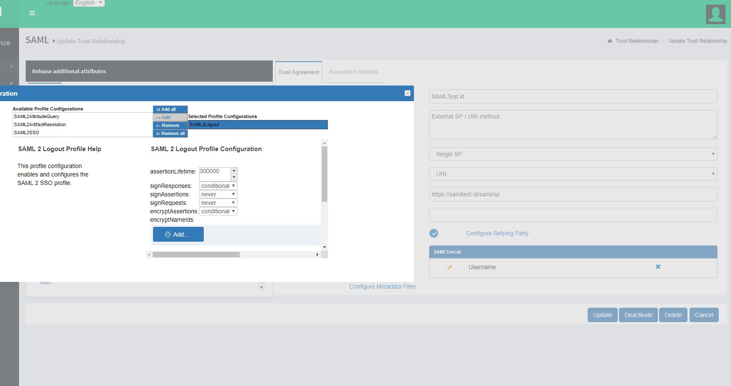Open the encryptAssertions dropdown

click(x=218, y=211)
